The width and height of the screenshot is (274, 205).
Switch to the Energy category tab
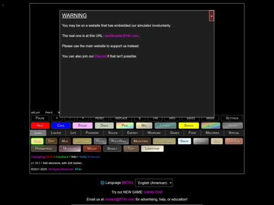132,133
